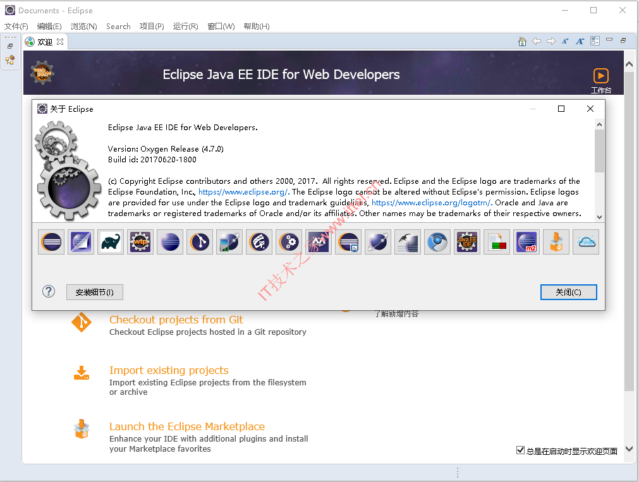Open the 帮助(H) menu
This screenshot has width=639, height=482.
pos(257,27)
